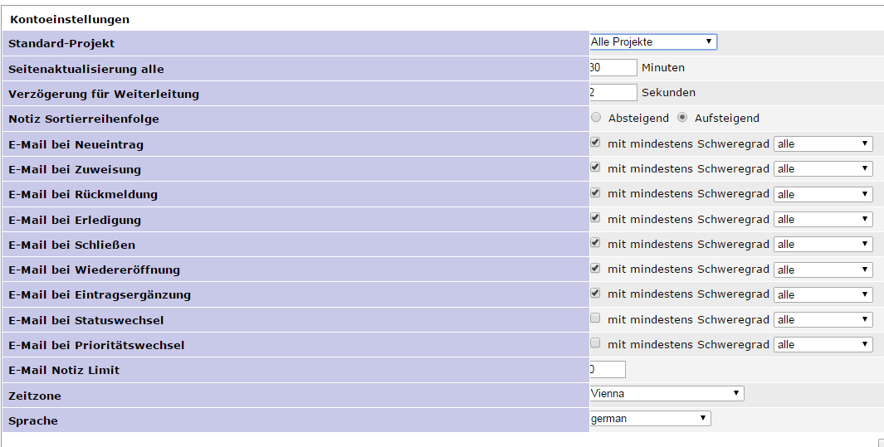Open severity dropdown for E-Mail bei Wiedereröffnung
This screenshot has width=884, height=447.
tap(823, 270)
